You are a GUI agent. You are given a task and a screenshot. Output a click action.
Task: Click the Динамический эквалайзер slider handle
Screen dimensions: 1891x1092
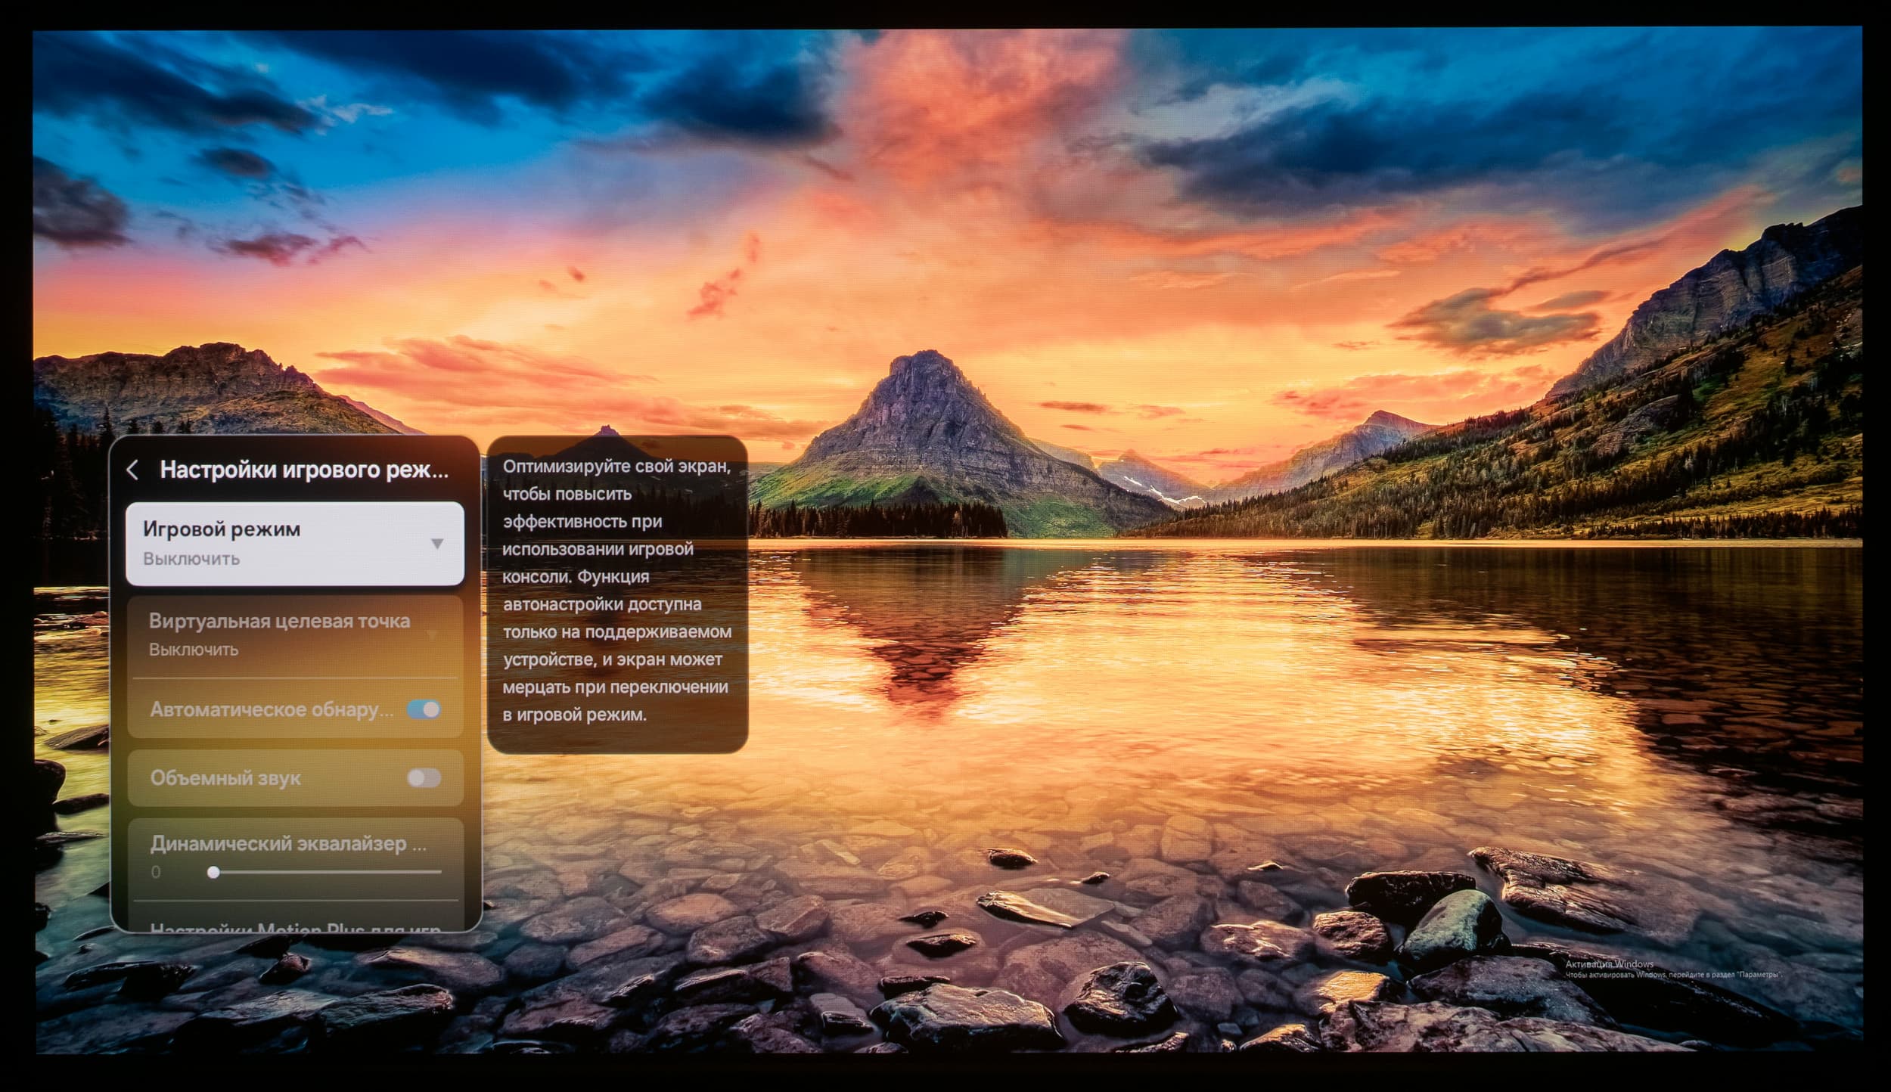[x=213, y=872]
